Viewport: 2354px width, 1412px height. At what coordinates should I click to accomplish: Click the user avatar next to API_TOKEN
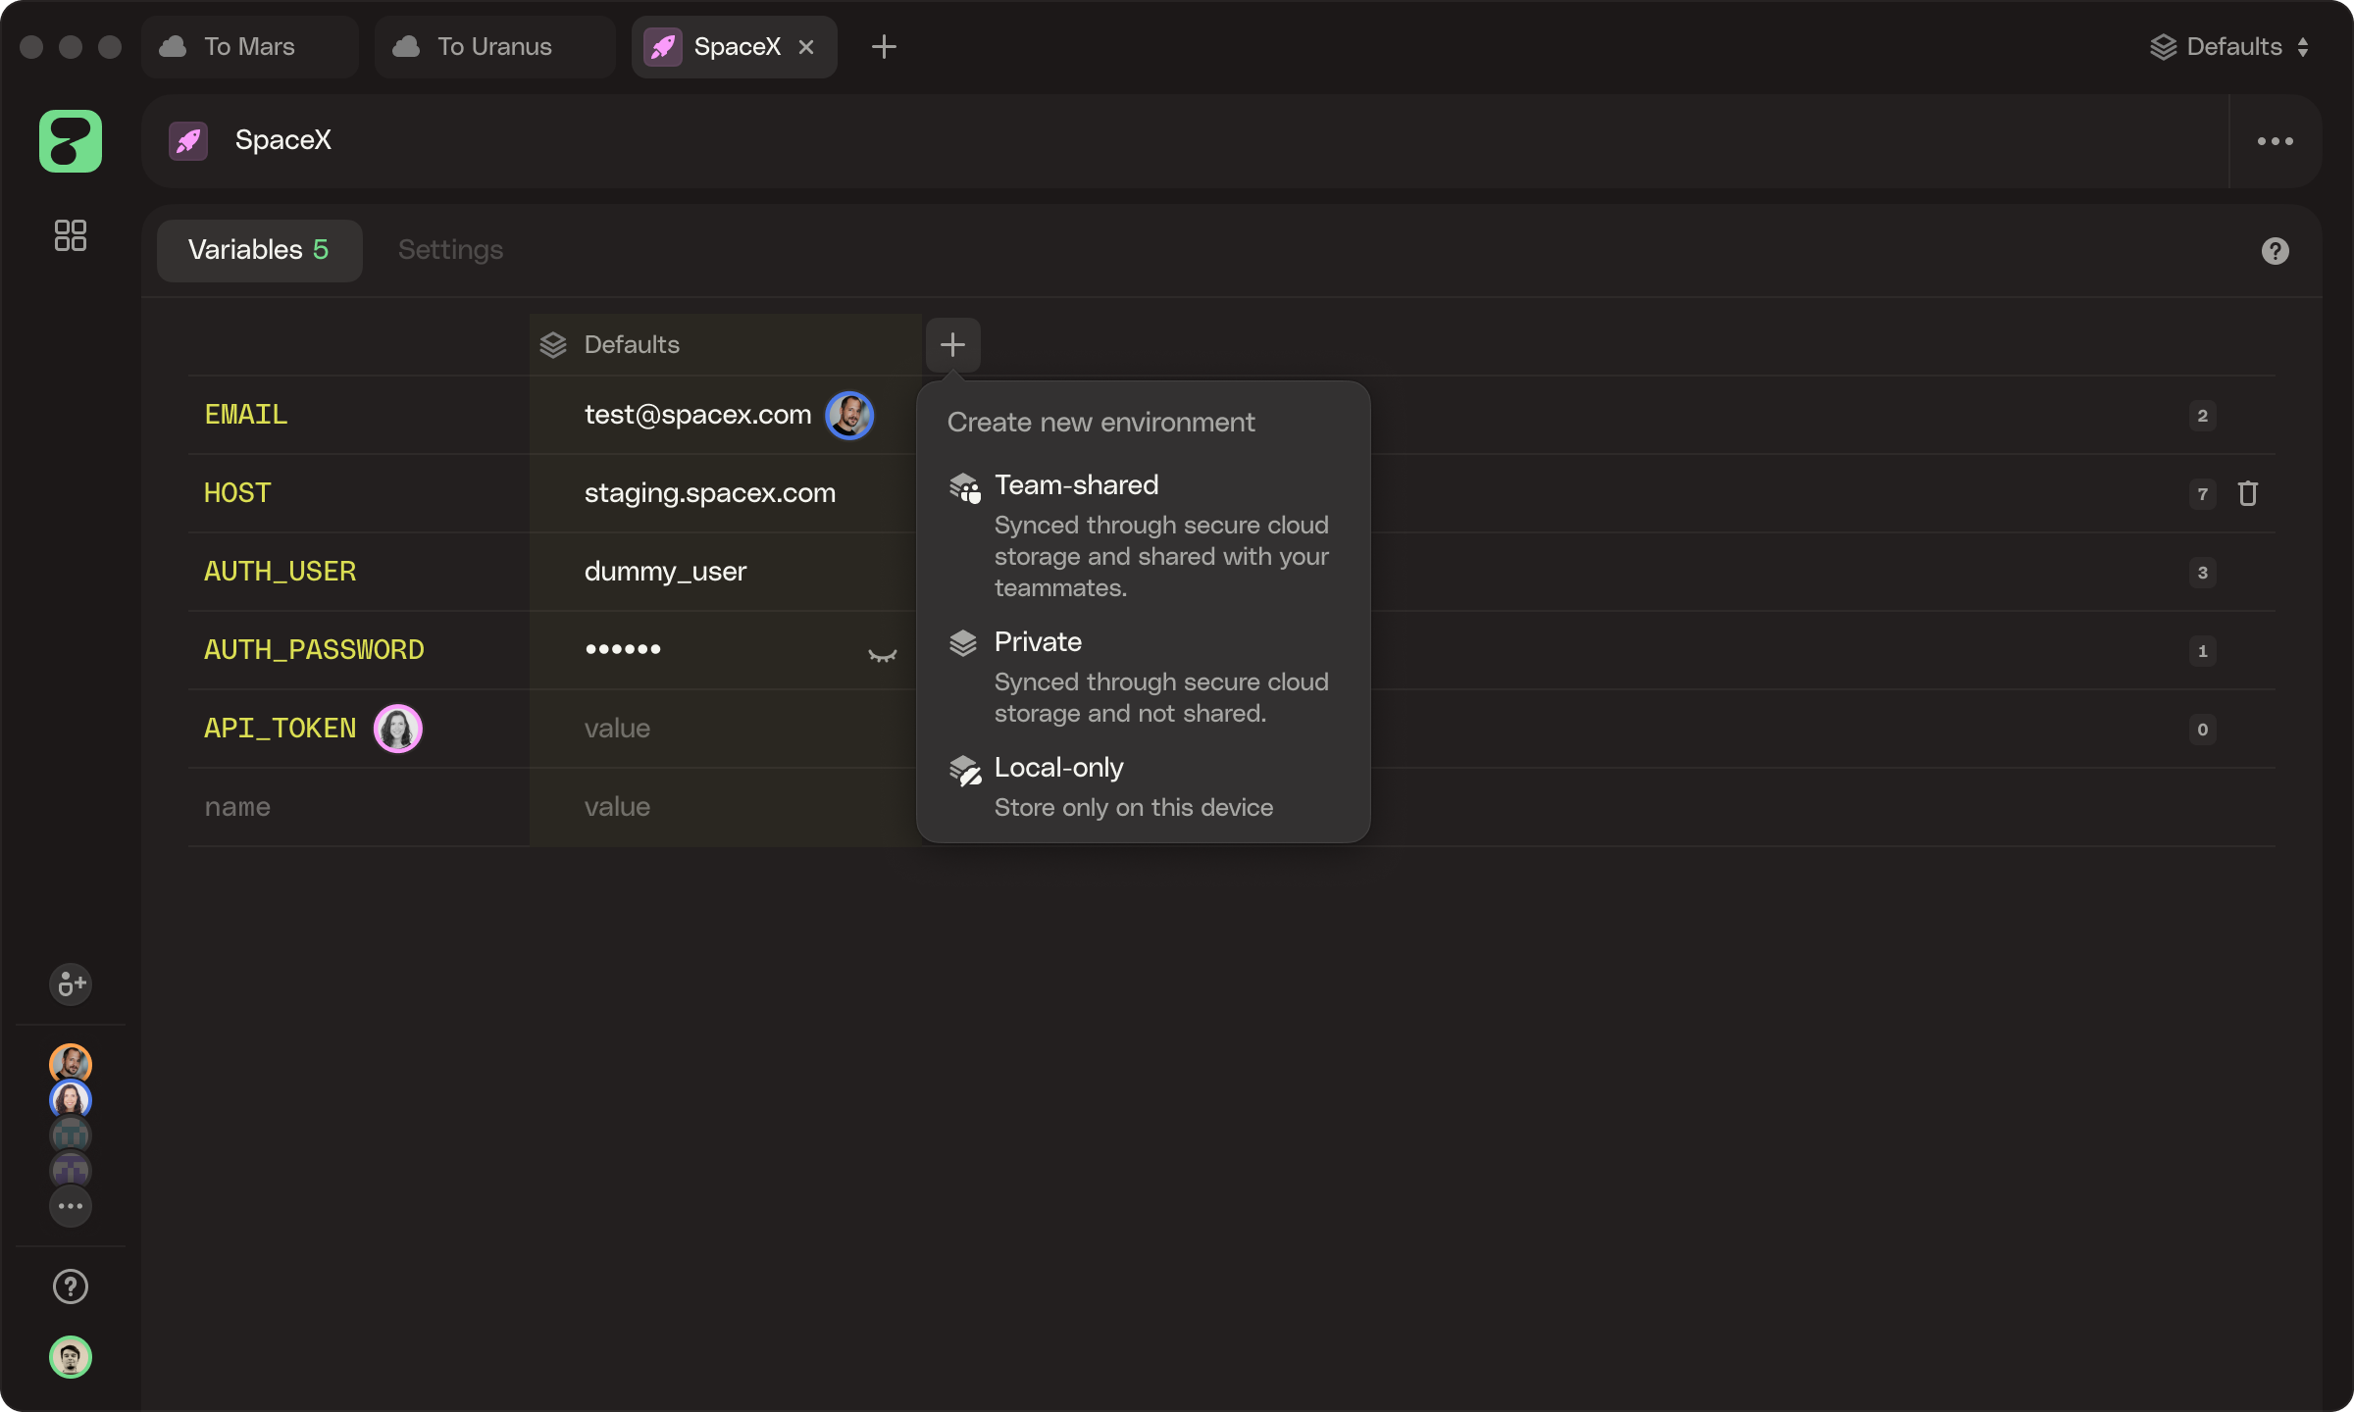click(397, 729)
